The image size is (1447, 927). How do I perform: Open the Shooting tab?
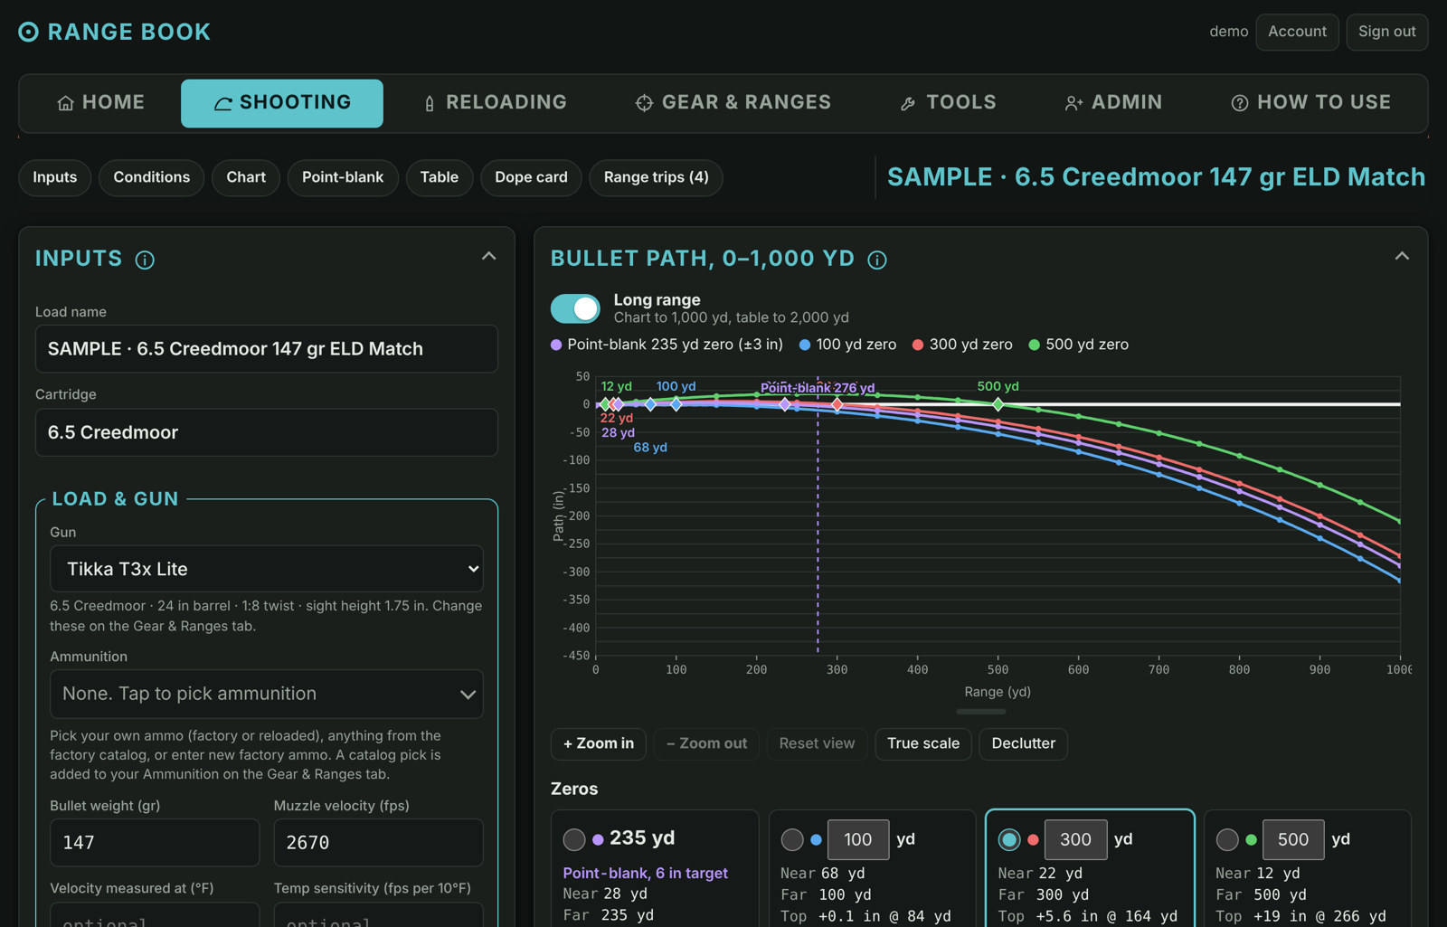(x=282, y=103)
